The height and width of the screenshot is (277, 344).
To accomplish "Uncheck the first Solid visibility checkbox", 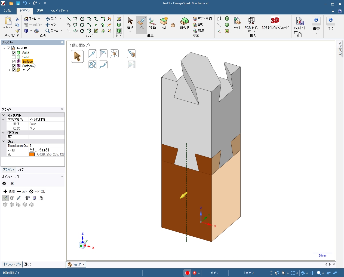I will point(14,53).
